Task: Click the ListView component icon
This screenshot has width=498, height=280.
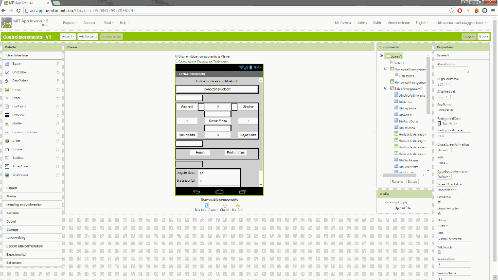Action: (7, 115)
